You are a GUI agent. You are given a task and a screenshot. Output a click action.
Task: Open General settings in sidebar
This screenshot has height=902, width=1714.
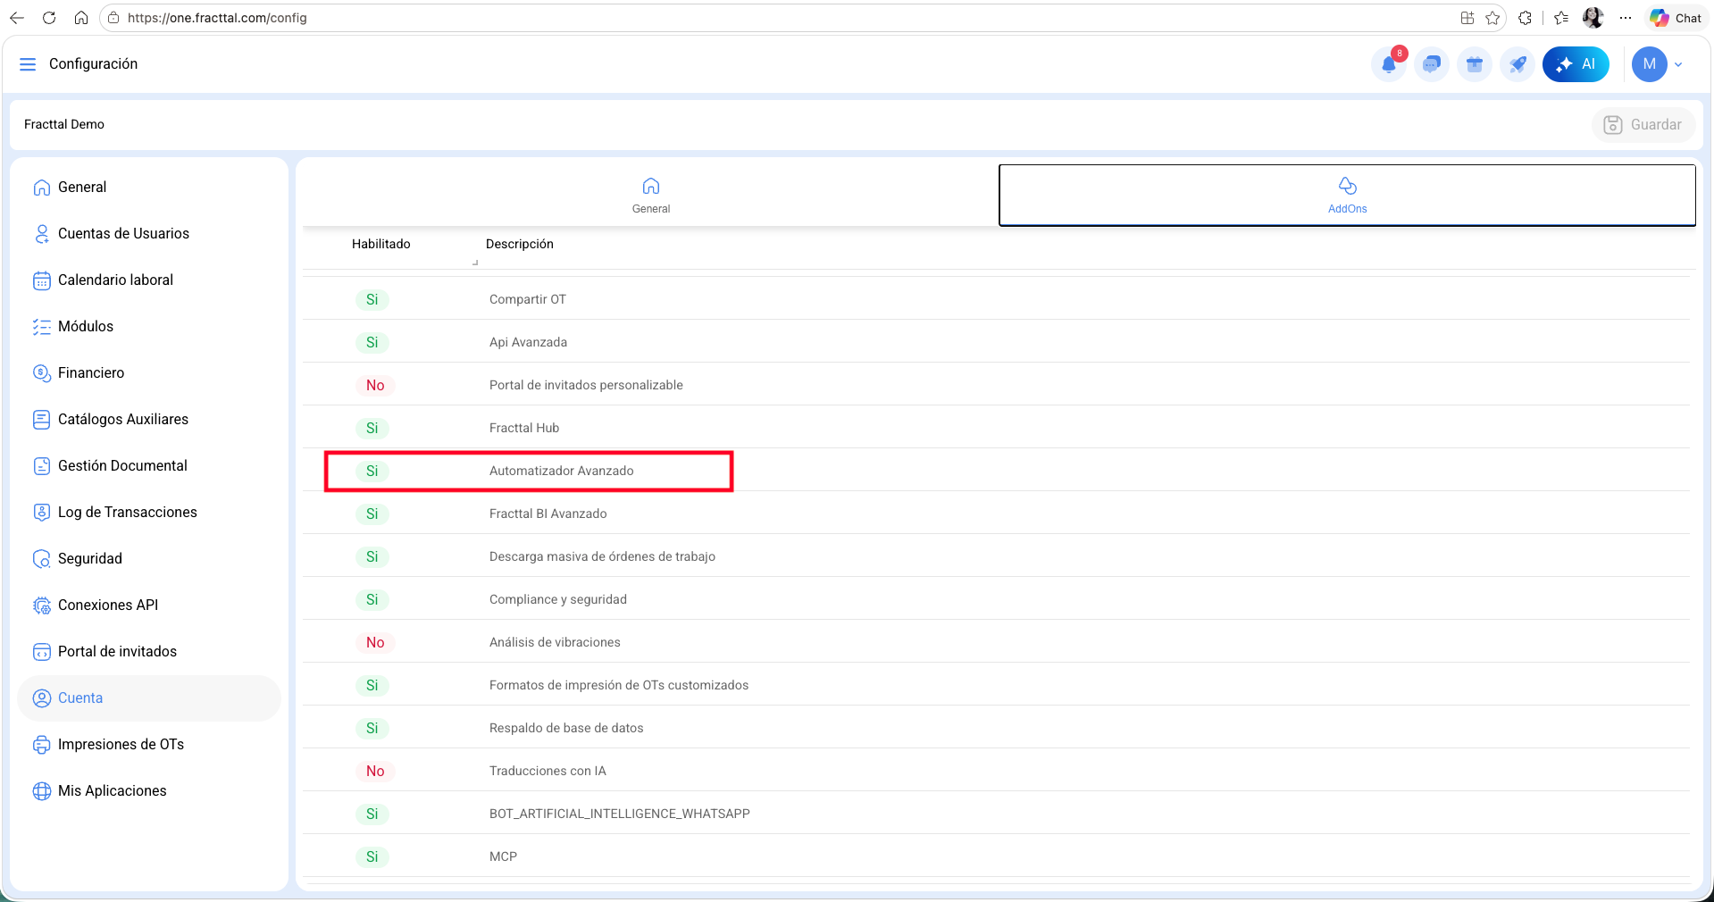pos(149,188)
